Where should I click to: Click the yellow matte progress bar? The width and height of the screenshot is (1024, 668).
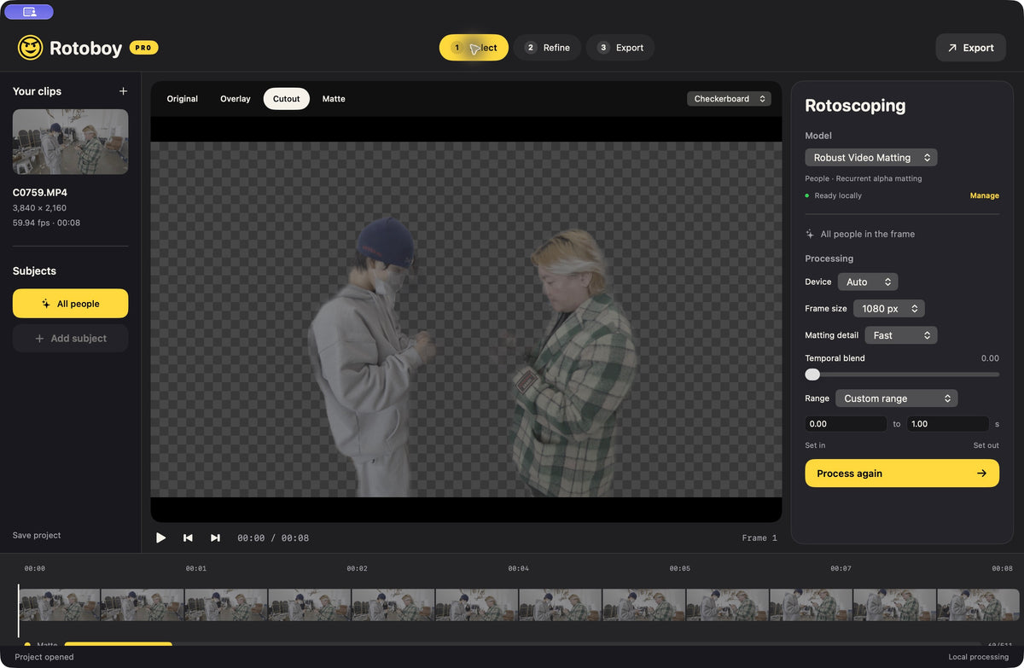pos(119,645)
